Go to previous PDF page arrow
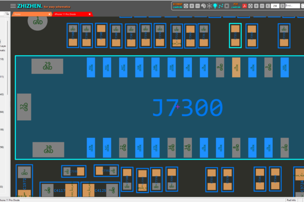 pos(268,6)
